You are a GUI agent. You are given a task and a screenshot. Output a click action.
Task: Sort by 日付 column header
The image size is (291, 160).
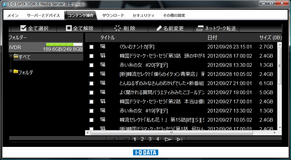212,38
